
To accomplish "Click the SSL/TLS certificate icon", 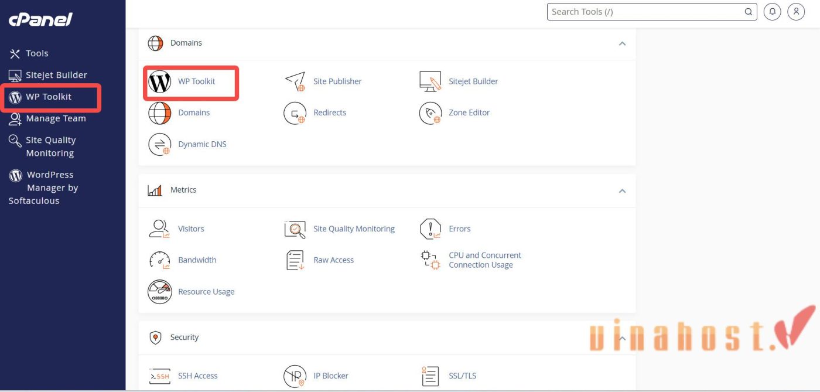I will click(430, 376).
